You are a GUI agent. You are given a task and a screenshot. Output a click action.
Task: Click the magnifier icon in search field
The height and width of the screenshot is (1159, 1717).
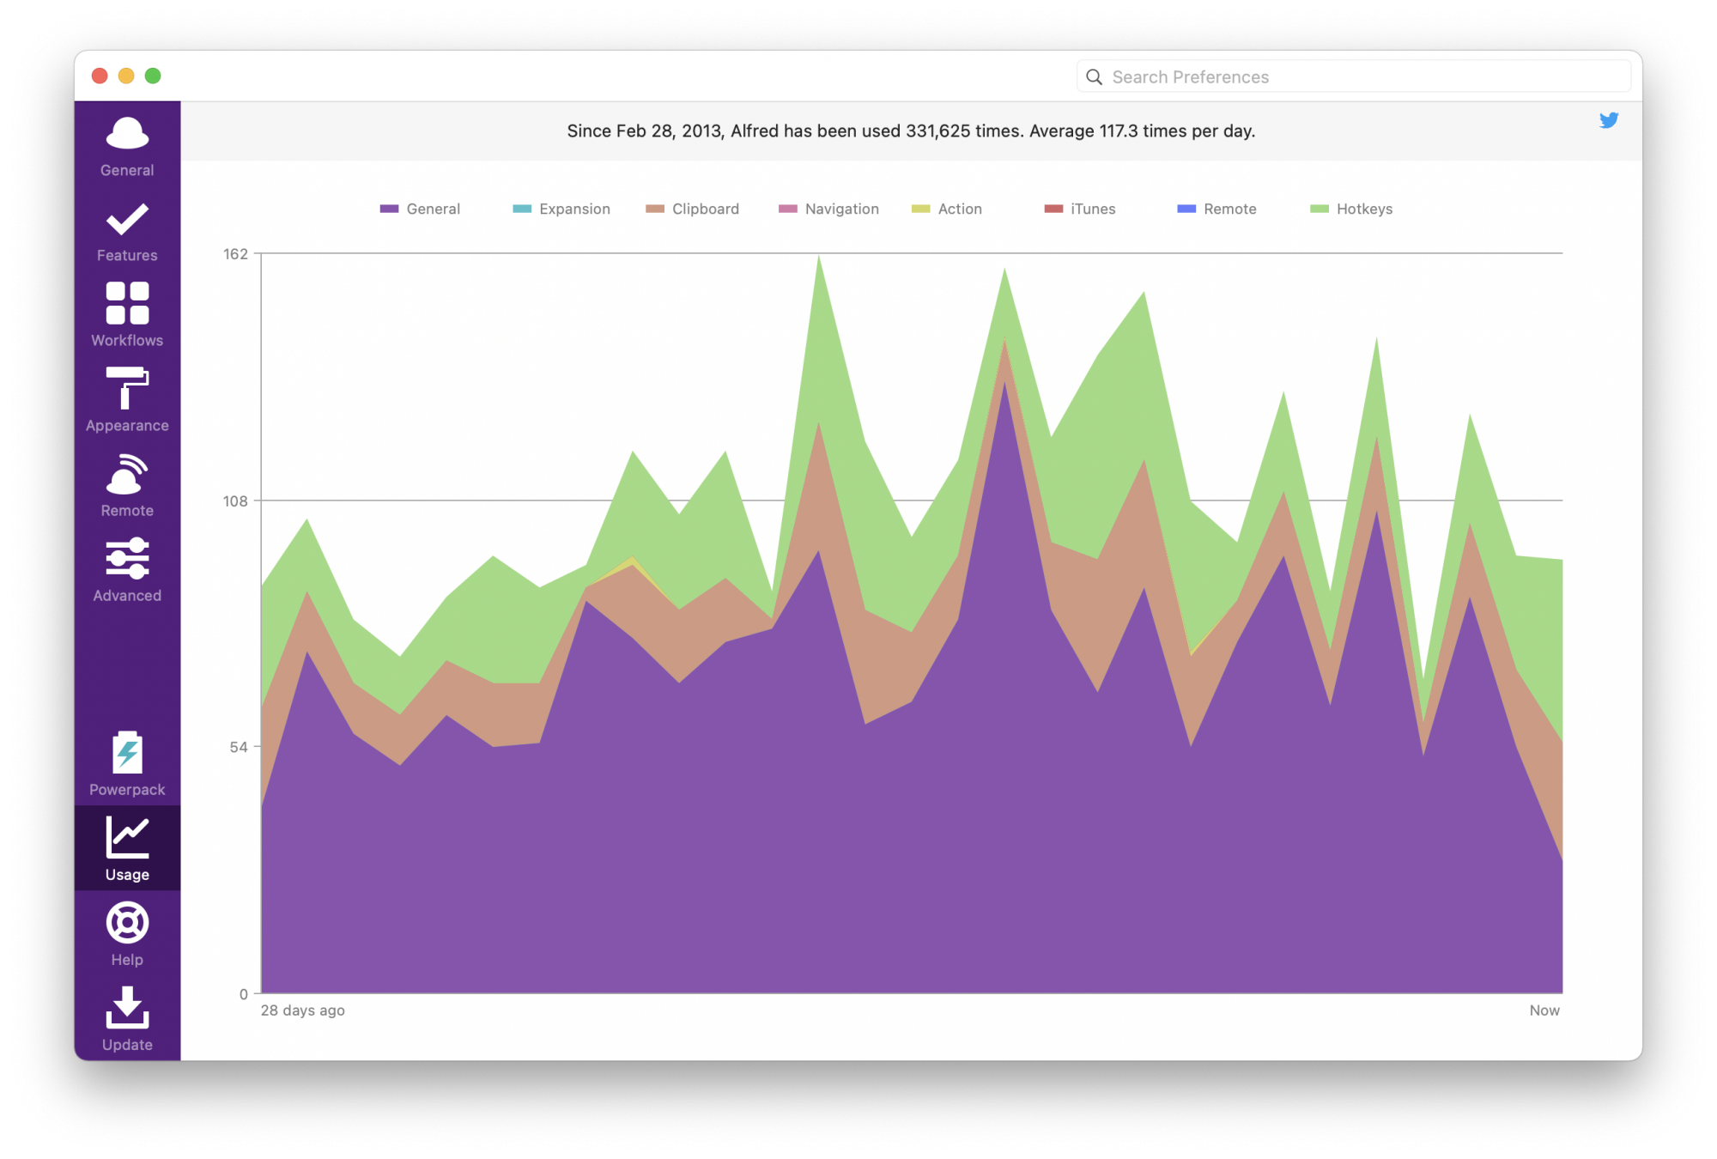coord(1094,76)
